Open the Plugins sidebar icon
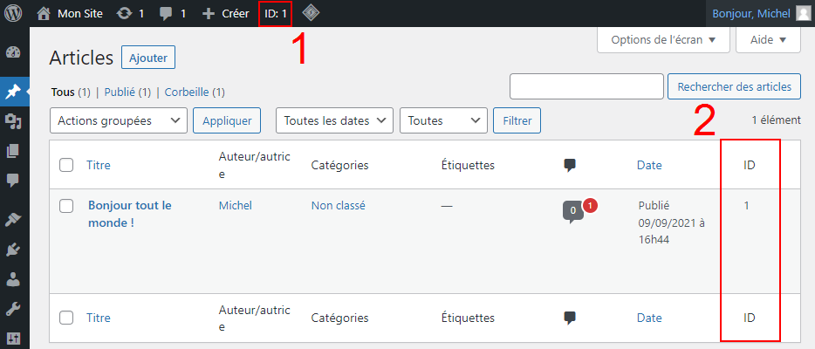This screenshot has height=349, width=815. tap(13, 249)
